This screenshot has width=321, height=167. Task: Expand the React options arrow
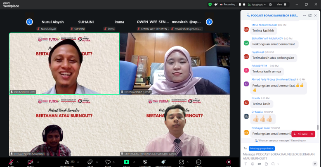click(113, 162)
